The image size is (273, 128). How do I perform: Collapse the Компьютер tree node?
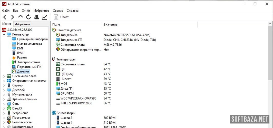pyautogui.click(x=4, y=35)
